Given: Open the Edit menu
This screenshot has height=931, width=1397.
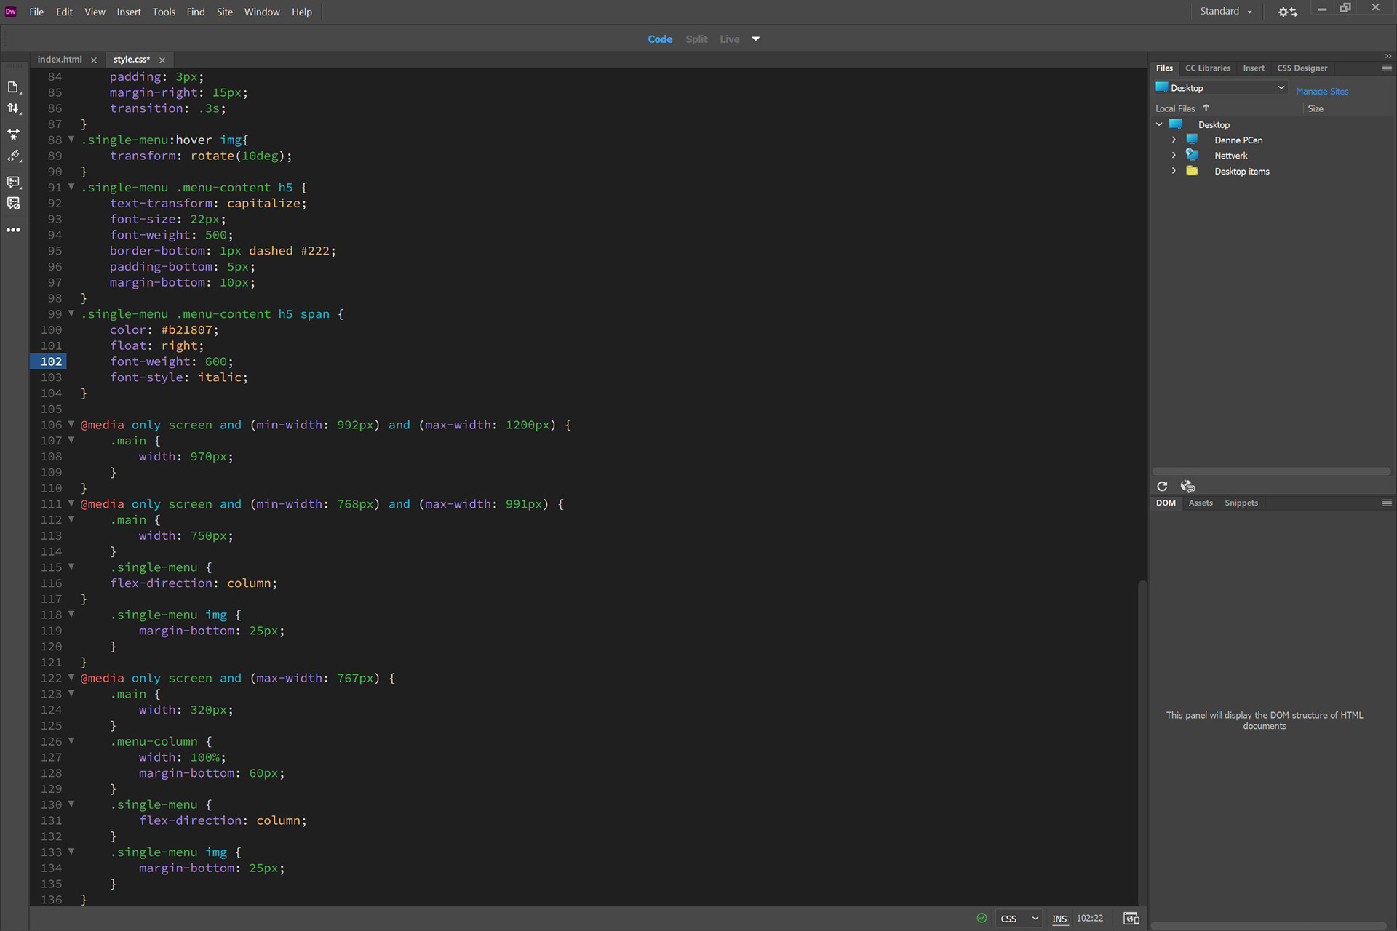Looking at the screenshot, I should pos(64,12).
